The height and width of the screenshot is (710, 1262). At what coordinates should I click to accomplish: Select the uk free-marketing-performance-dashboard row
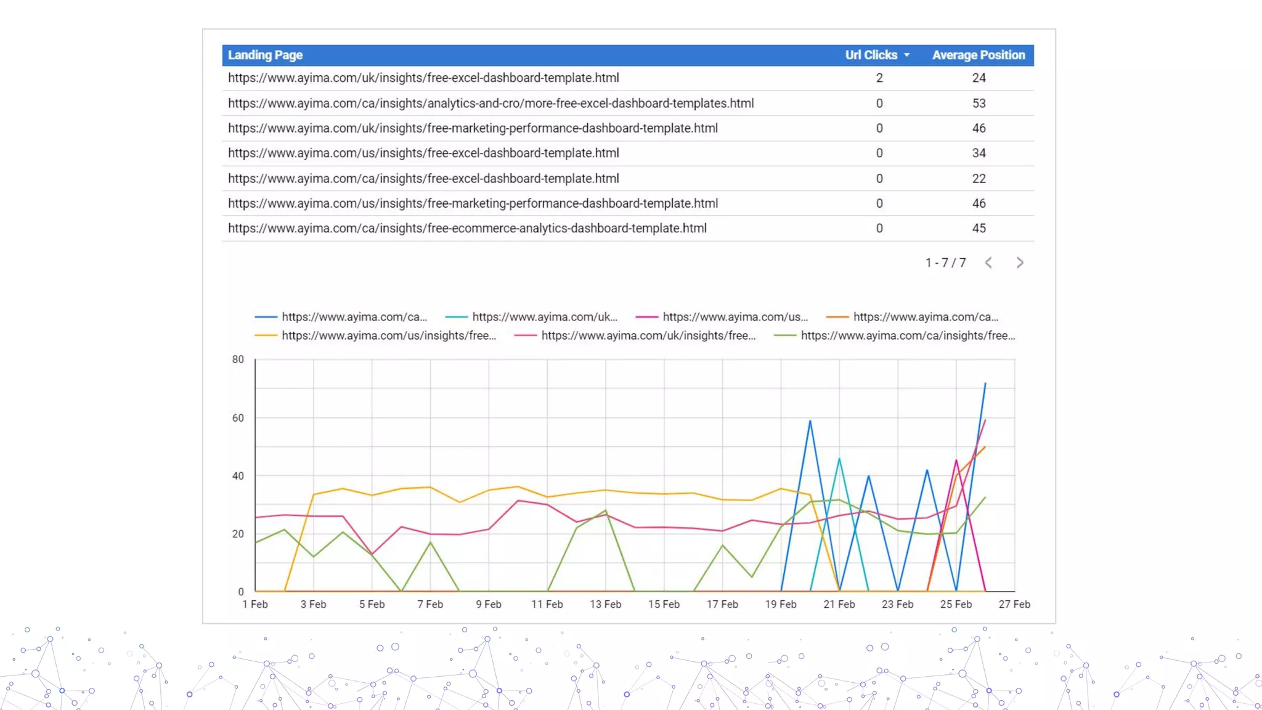pos(473,128)
